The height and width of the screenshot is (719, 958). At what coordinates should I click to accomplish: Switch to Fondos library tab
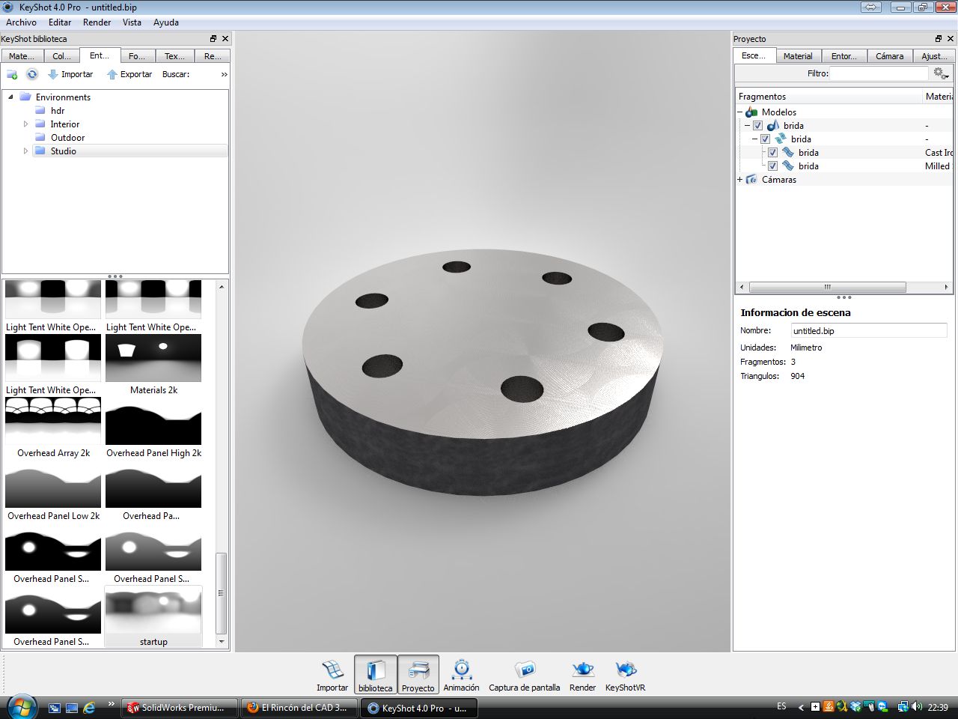point(137,56)
